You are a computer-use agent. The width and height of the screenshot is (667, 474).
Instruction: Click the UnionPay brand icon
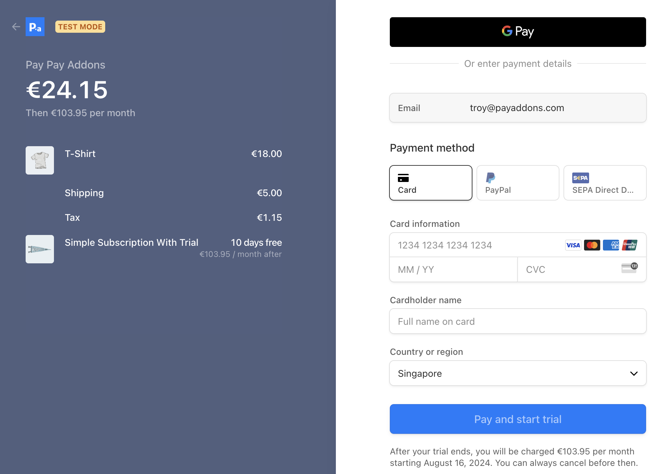coord(630,245)
